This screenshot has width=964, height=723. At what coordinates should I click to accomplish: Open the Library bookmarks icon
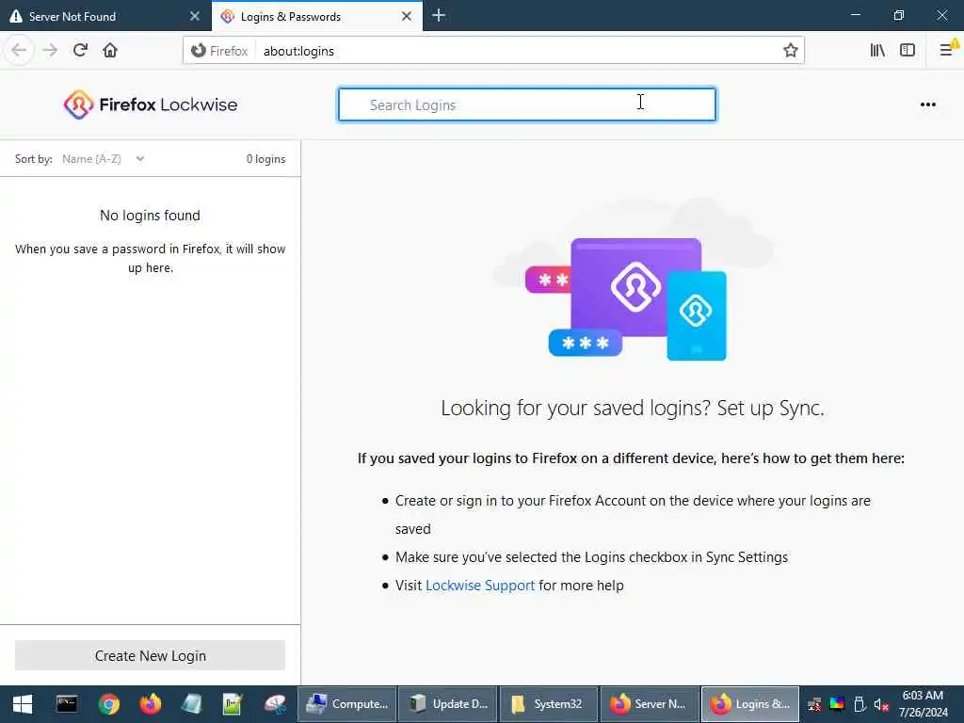(x=877, y=51)
